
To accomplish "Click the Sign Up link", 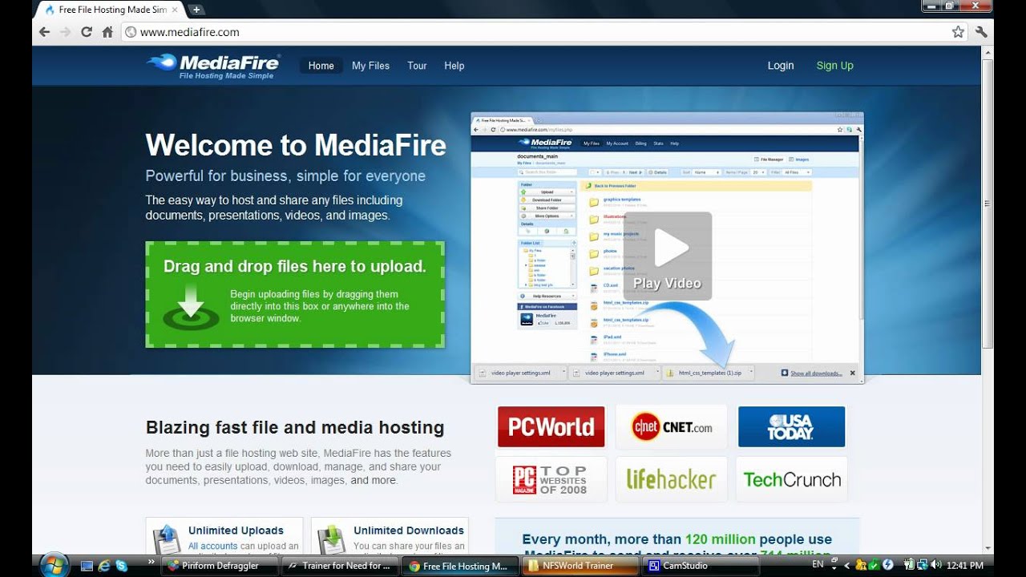I will [x=835, y=66].
